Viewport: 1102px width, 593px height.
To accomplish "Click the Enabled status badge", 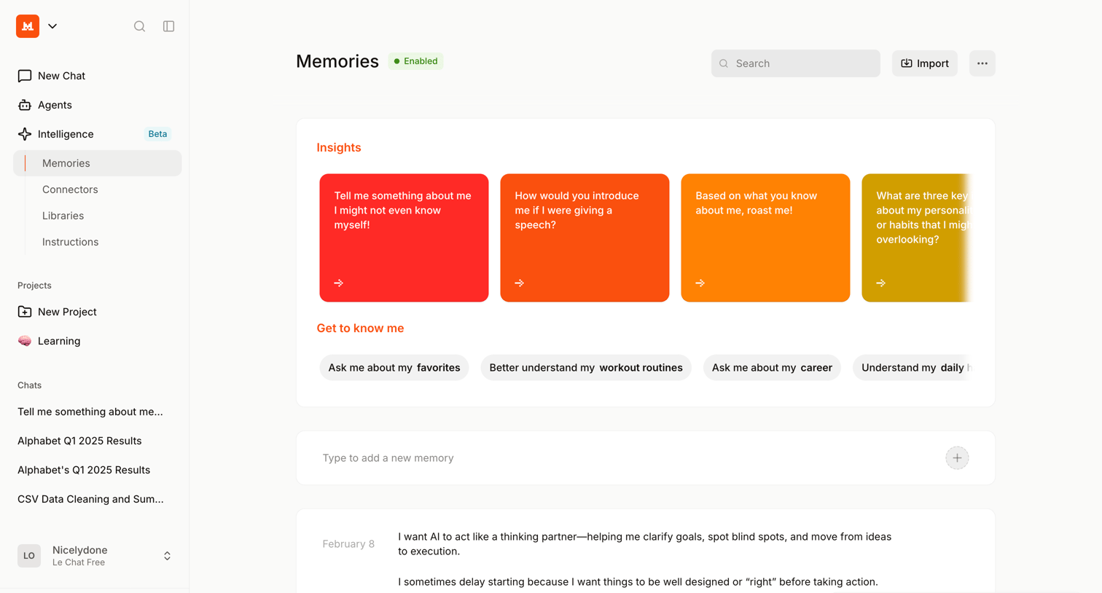I will pos(415,61).
